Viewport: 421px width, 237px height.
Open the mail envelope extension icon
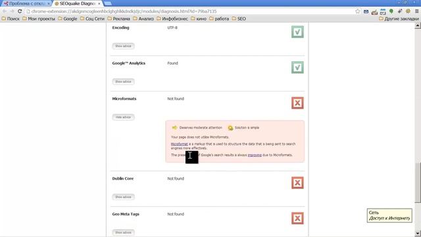click(366, 12)
